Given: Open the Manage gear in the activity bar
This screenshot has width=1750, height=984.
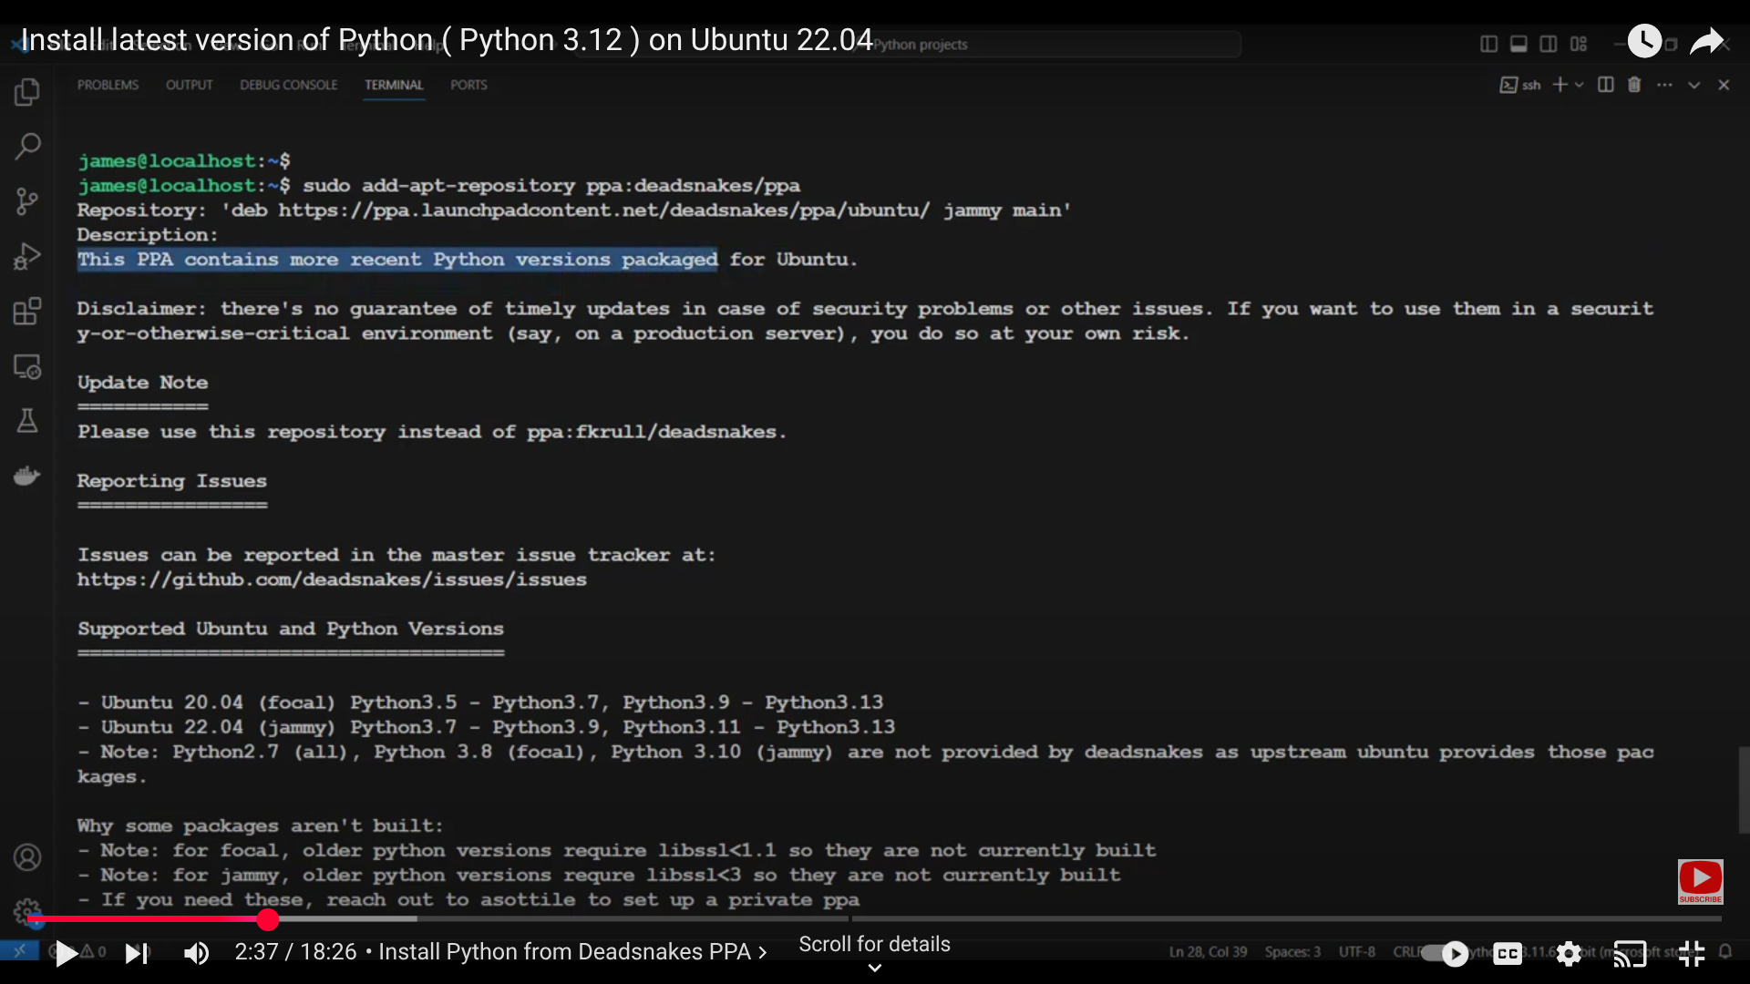Looking at the screenshot, I should [x=27, y=911].
